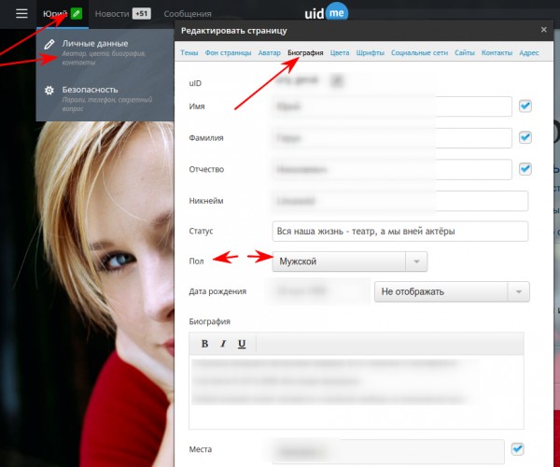Click into the Фамилия input field

coord(392,138)
